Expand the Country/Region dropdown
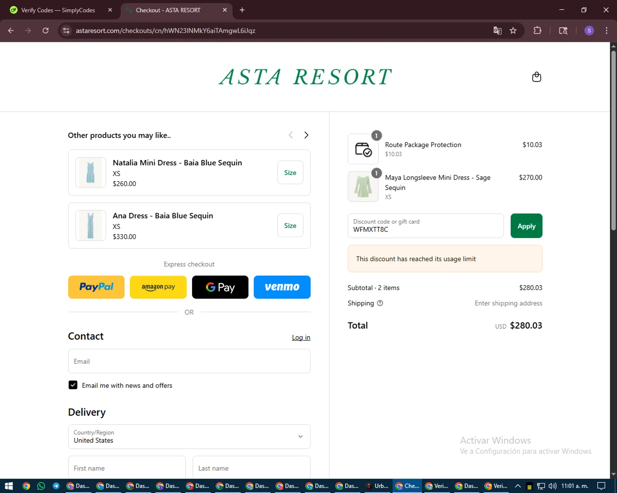The image size is (617, 493). click(x=189, y=436)
